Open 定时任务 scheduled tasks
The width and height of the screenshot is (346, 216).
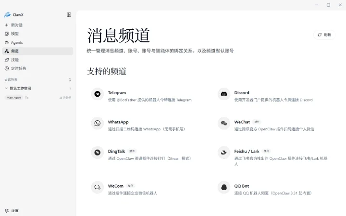[x=37, y=68]
